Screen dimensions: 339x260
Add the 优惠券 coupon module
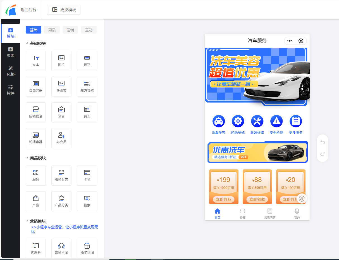click(x=36, y=249)
